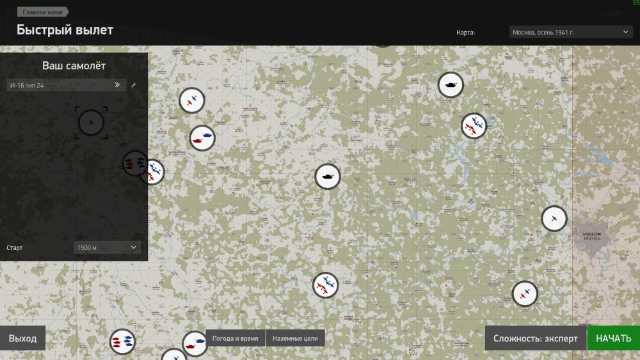The image size is (640, 360).
Task: Open the Карта map selection dropdown
Action: 571,32
